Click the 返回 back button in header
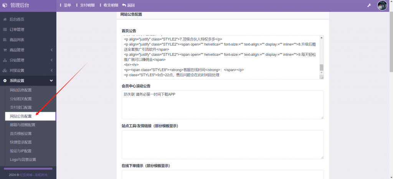Viewport: 393px width, 179px height. (129, 5)
